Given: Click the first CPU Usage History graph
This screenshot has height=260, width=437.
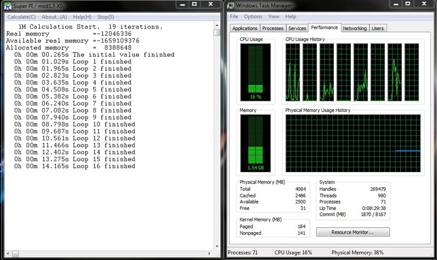Looking at the screenshot, I should coord(294,71).
